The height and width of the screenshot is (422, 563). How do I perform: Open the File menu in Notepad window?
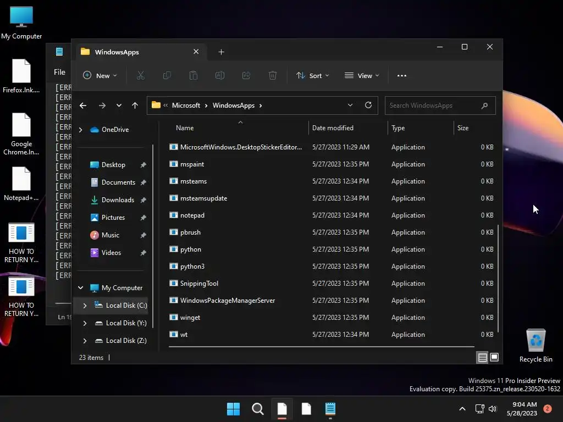coord(59,72)
